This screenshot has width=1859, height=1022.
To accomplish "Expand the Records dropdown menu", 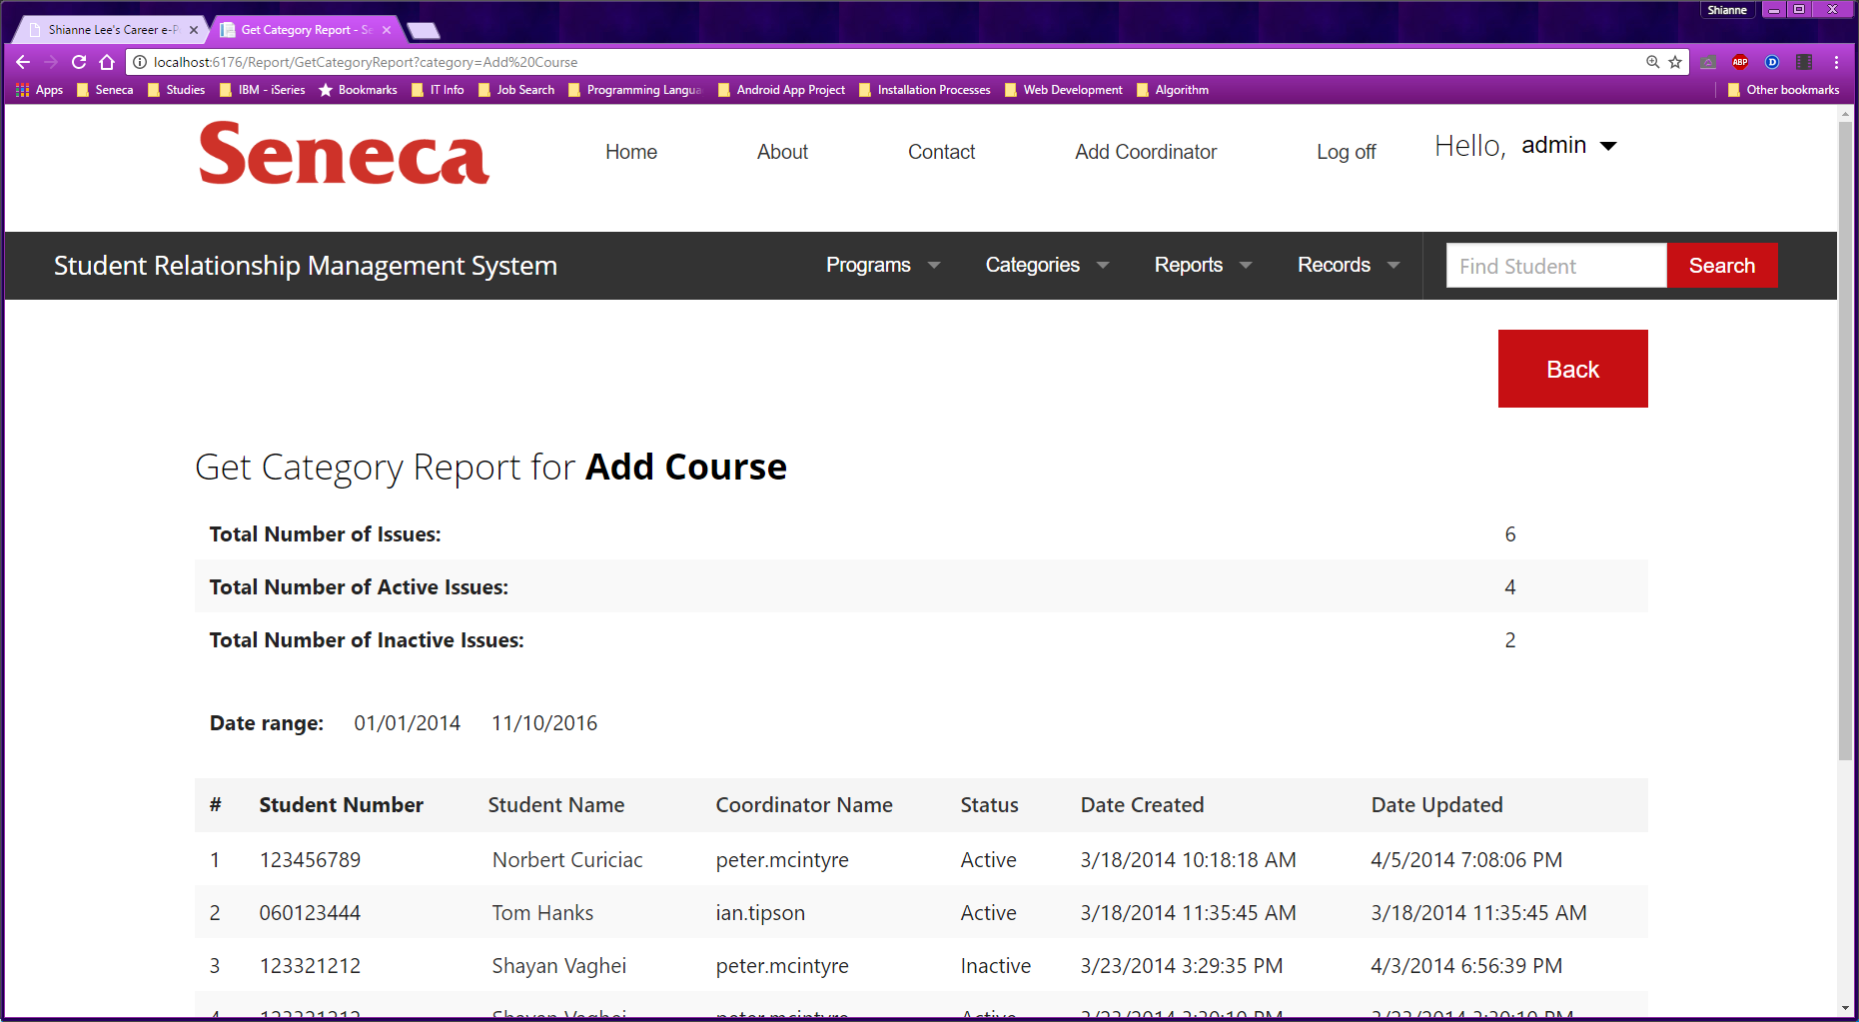I will click(x=1349, y=265).
